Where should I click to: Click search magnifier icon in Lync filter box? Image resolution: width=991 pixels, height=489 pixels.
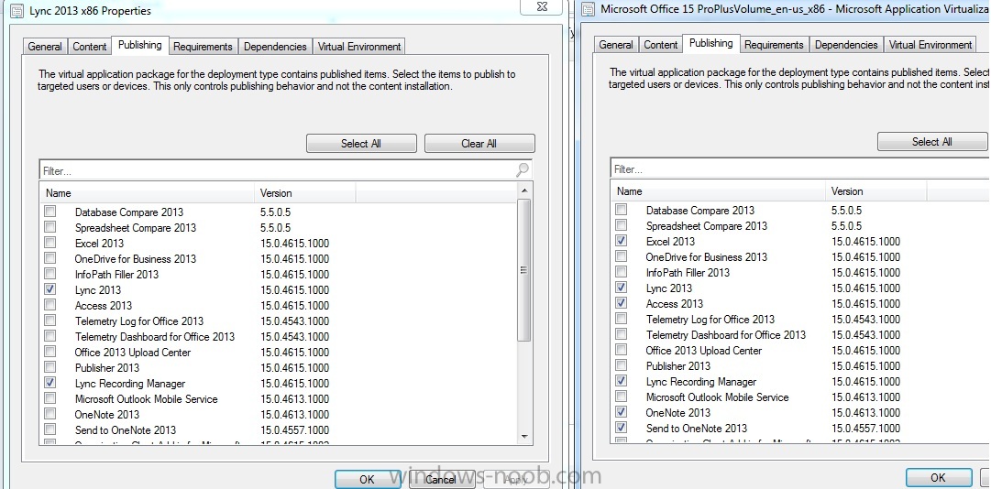[x=523, y=169]
